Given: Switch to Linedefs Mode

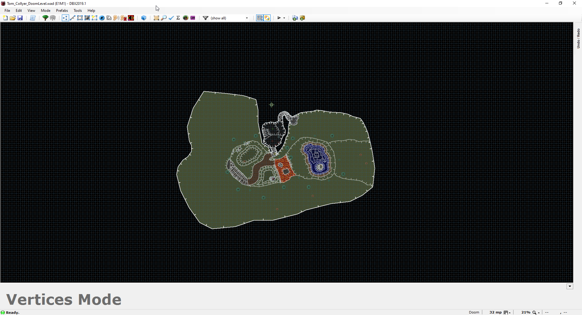Looking at the screenshot, I should tap(72, 18).
